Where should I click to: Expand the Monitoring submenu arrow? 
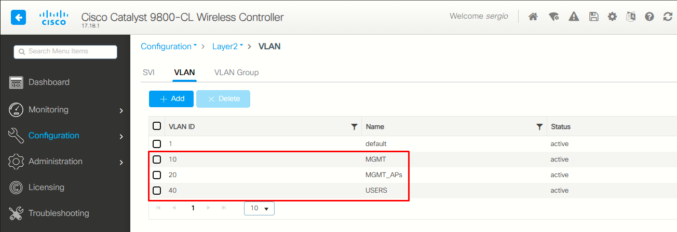coord(121,110)
